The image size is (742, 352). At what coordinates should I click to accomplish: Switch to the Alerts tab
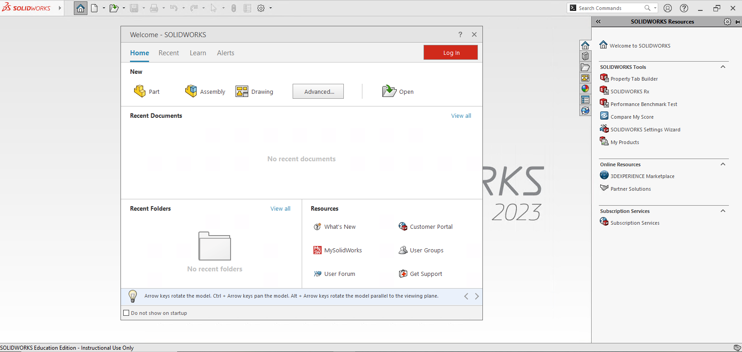pos(226,53)
